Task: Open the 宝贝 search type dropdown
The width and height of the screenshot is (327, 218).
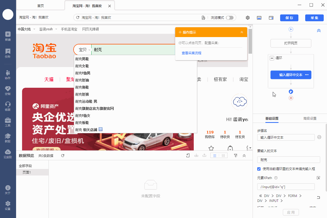Action: [83, 50]
